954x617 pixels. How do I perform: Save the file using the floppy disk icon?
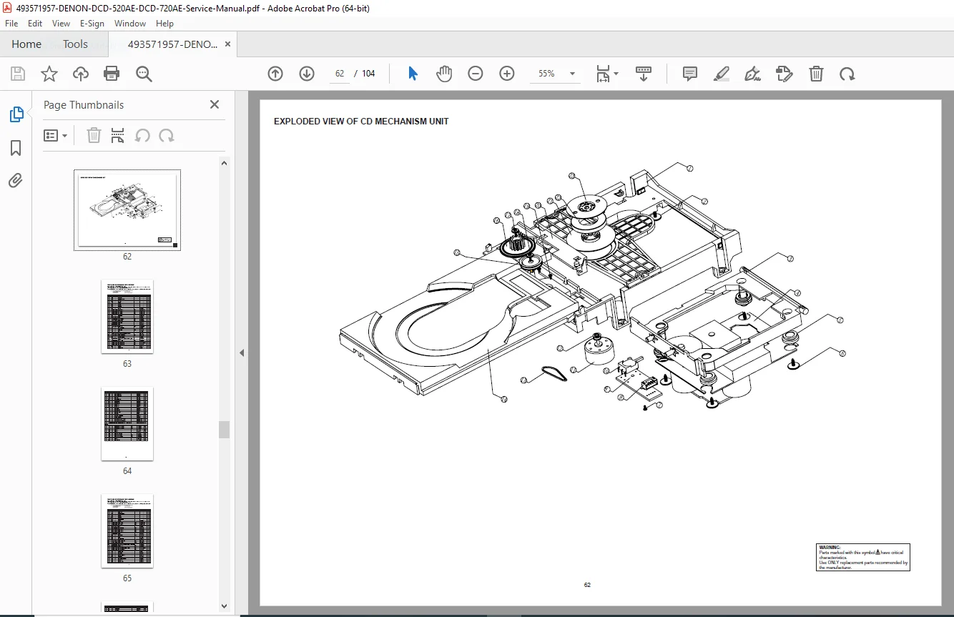[x=18, y=74]
